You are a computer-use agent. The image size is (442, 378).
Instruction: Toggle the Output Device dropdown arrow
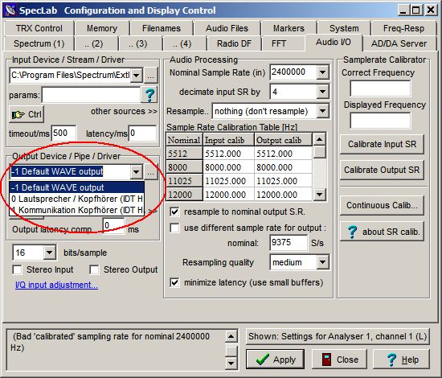(x=137, y=171)
